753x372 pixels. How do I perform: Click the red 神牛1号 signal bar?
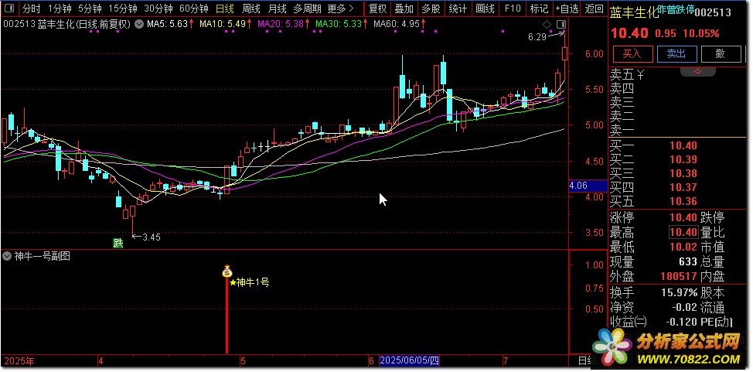(227, 315)
